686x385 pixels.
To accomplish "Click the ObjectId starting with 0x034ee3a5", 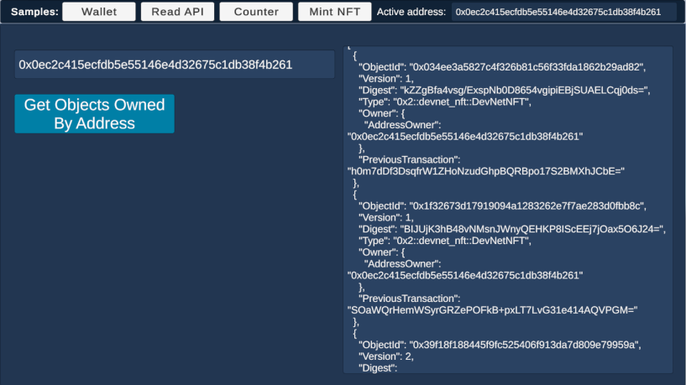I will pyautogui.click(x=526, y=67).
